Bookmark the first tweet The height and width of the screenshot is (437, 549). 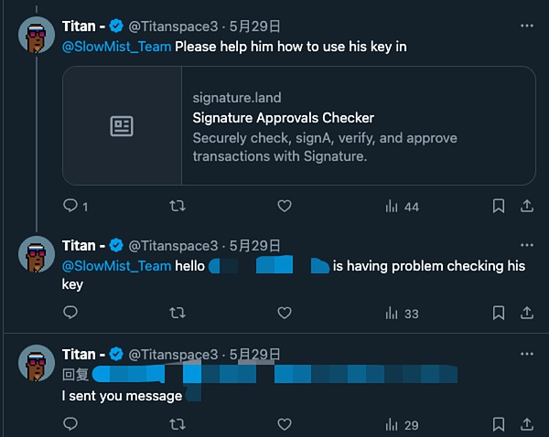click(x=499, y=206)
